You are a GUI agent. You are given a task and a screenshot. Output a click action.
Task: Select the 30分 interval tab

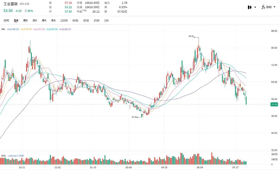coord(86,21)
